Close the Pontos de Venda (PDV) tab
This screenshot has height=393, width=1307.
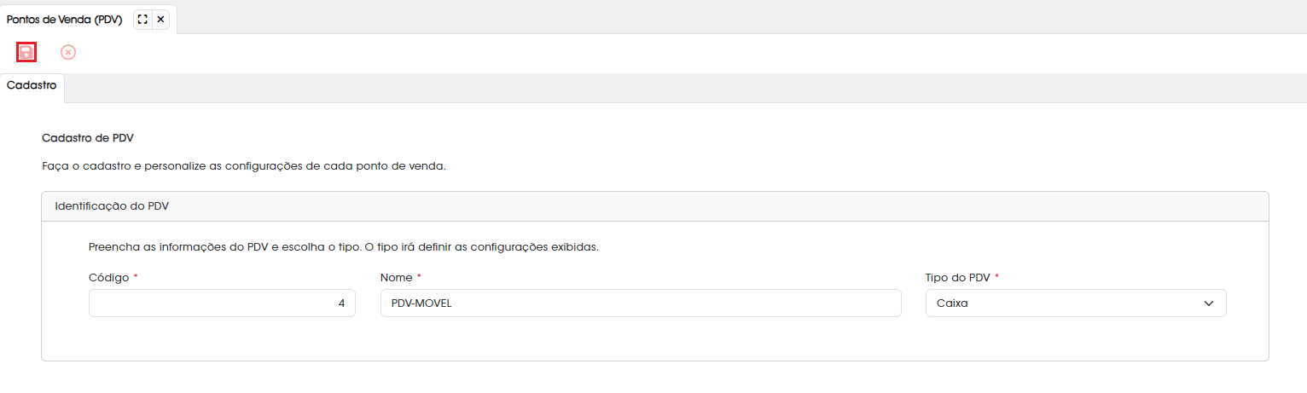(x=160, y=19)
